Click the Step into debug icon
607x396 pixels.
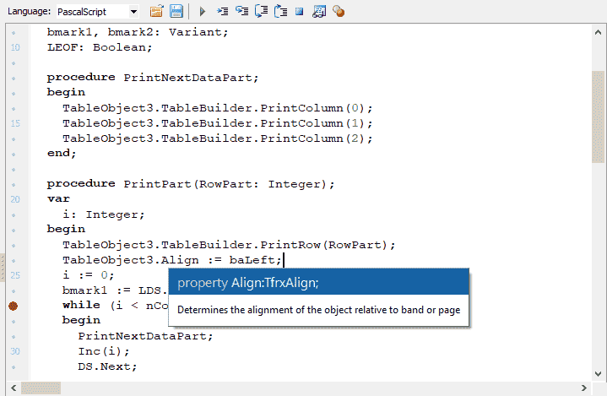[x=242, y=11]
